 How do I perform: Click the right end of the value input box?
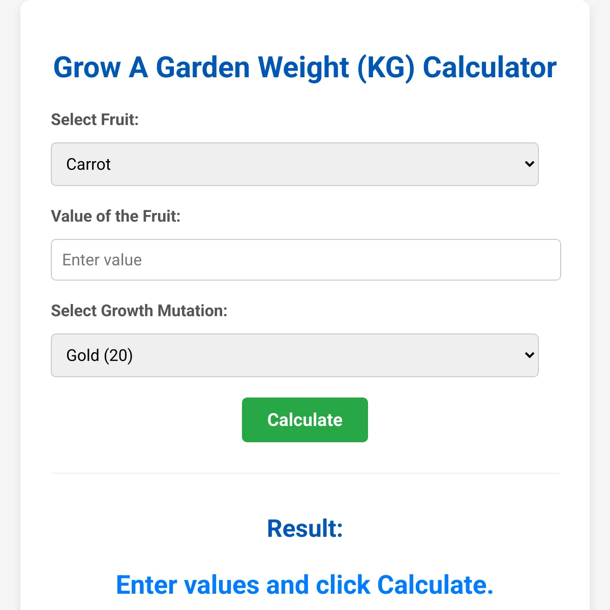(x=549, y=260)
